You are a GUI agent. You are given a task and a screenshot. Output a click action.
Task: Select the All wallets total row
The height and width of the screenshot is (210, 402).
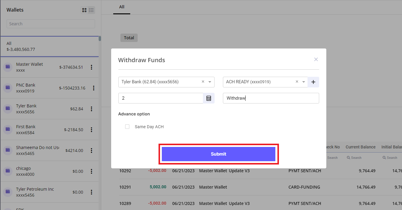click(x=49, y=46)
